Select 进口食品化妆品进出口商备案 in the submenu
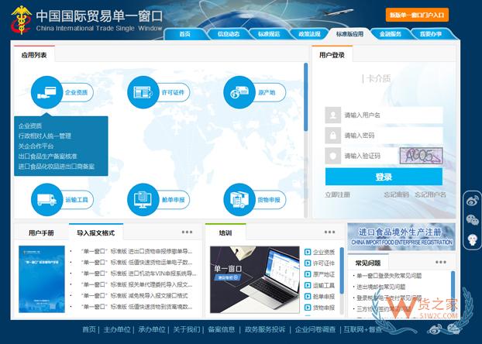The width and height of the screenshot is (482, 344). coord(57,167)
